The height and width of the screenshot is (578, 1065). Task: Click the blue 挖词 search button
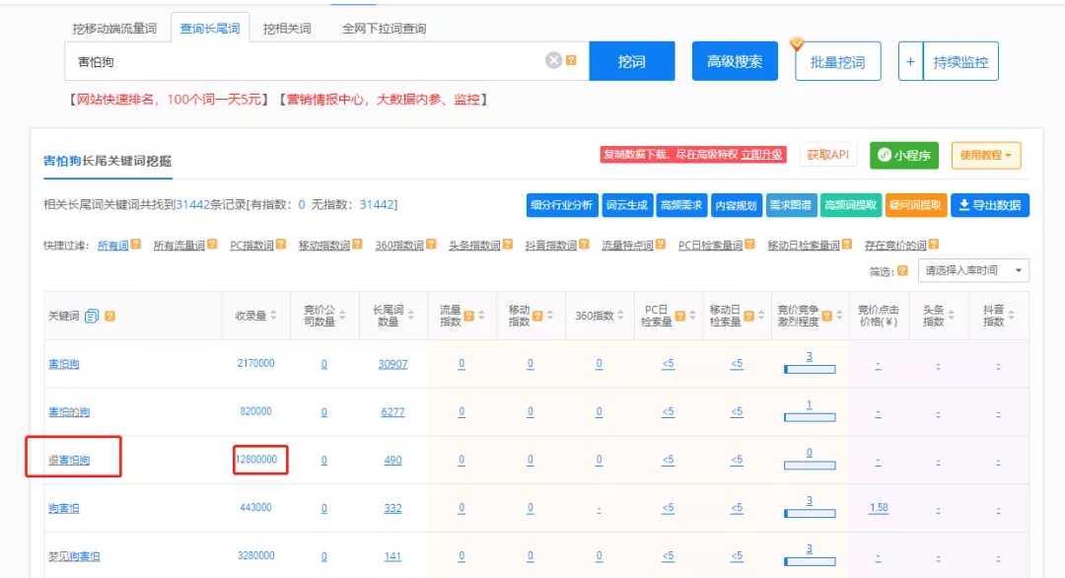pos(632,61)
